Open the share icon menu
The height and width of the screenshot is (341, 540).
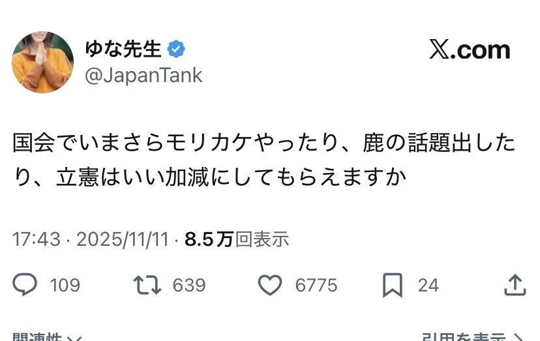click(x=515, y=285)
